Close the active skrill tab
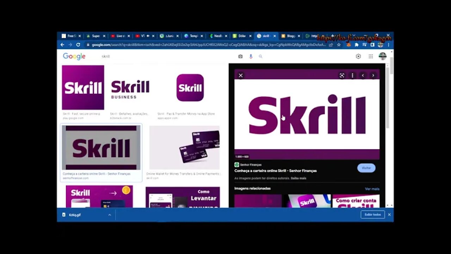Viewport: 451px width, 254px height. click(274, 36)
